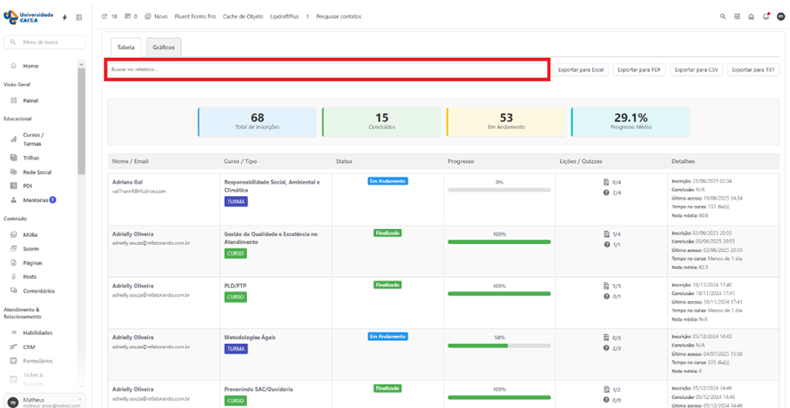Screen dimensions: 790x408
Task: Switch to the Gráficos tab
Action: click(163, 47)
